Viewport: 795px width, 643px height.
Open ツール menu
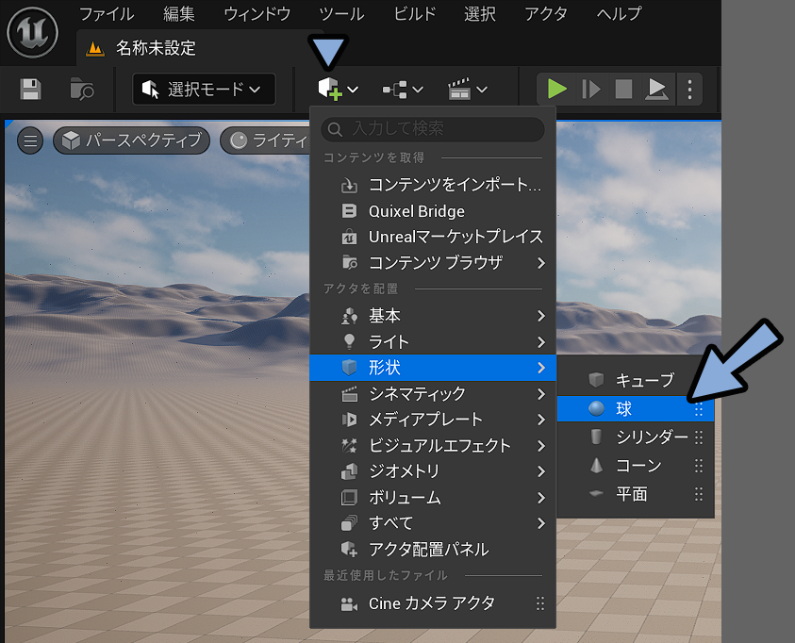341,14
